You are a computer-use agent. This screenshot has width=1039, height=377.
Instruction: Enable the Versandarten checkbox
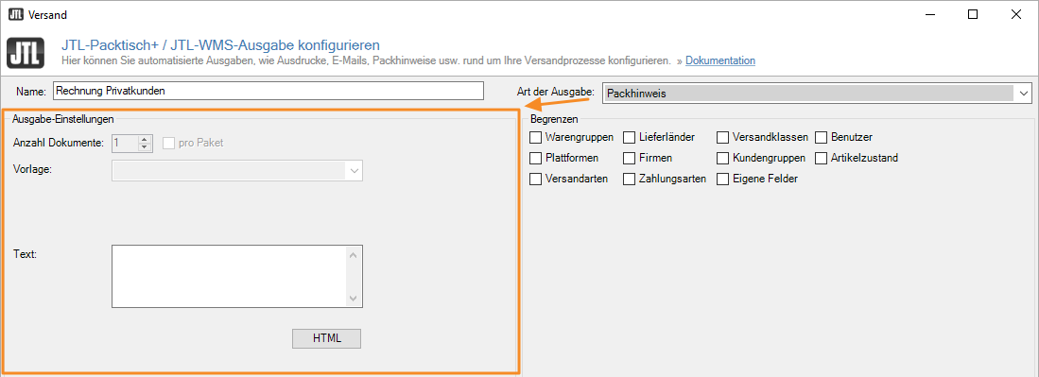coord(535,179)
